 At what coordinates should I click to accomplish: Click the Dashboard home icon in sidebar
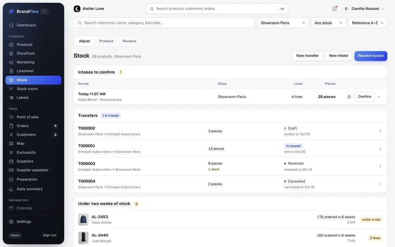11,25
